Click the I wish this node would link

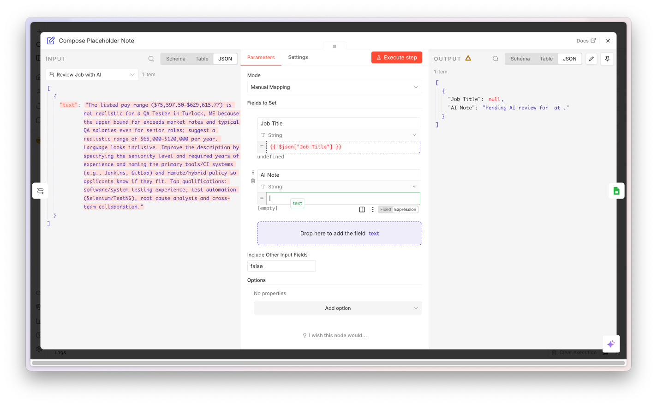[338, 336]
